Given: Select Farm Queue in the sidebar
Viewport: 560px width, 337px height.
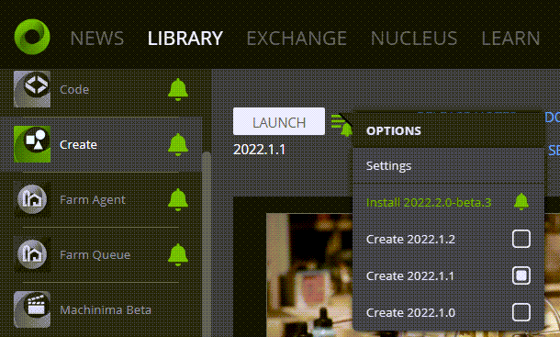Looking at the screenshot, I should coord(95,254).
